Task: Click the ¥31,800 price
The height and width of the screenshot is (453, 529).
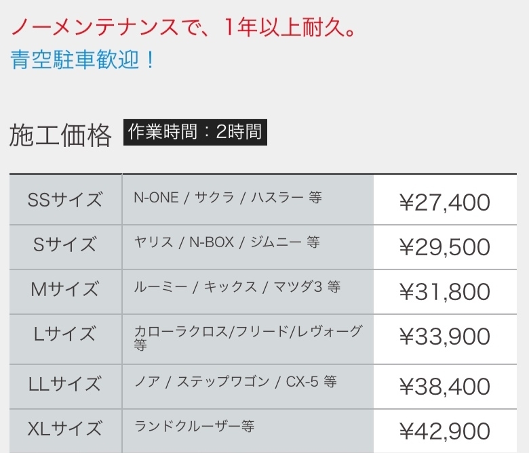Action: (x=444, y=291)
